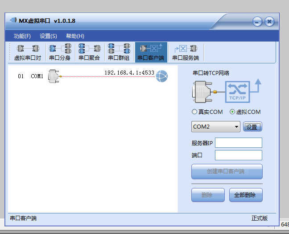The image size is (289, 234).
Task: Click the globe network icon for 192.168.4.1
Action: pos(161,77)
